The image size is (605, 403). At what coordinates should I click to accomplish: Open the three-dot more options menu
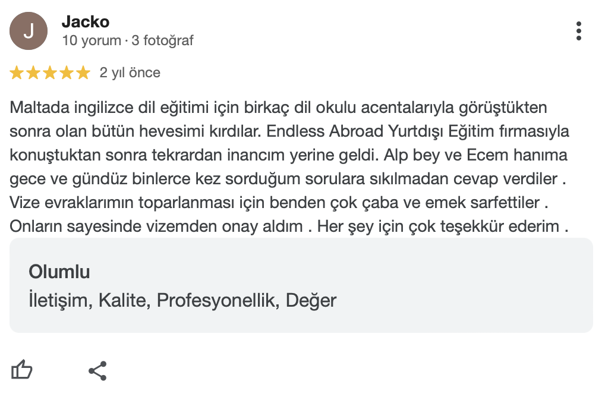click(579, 31)
